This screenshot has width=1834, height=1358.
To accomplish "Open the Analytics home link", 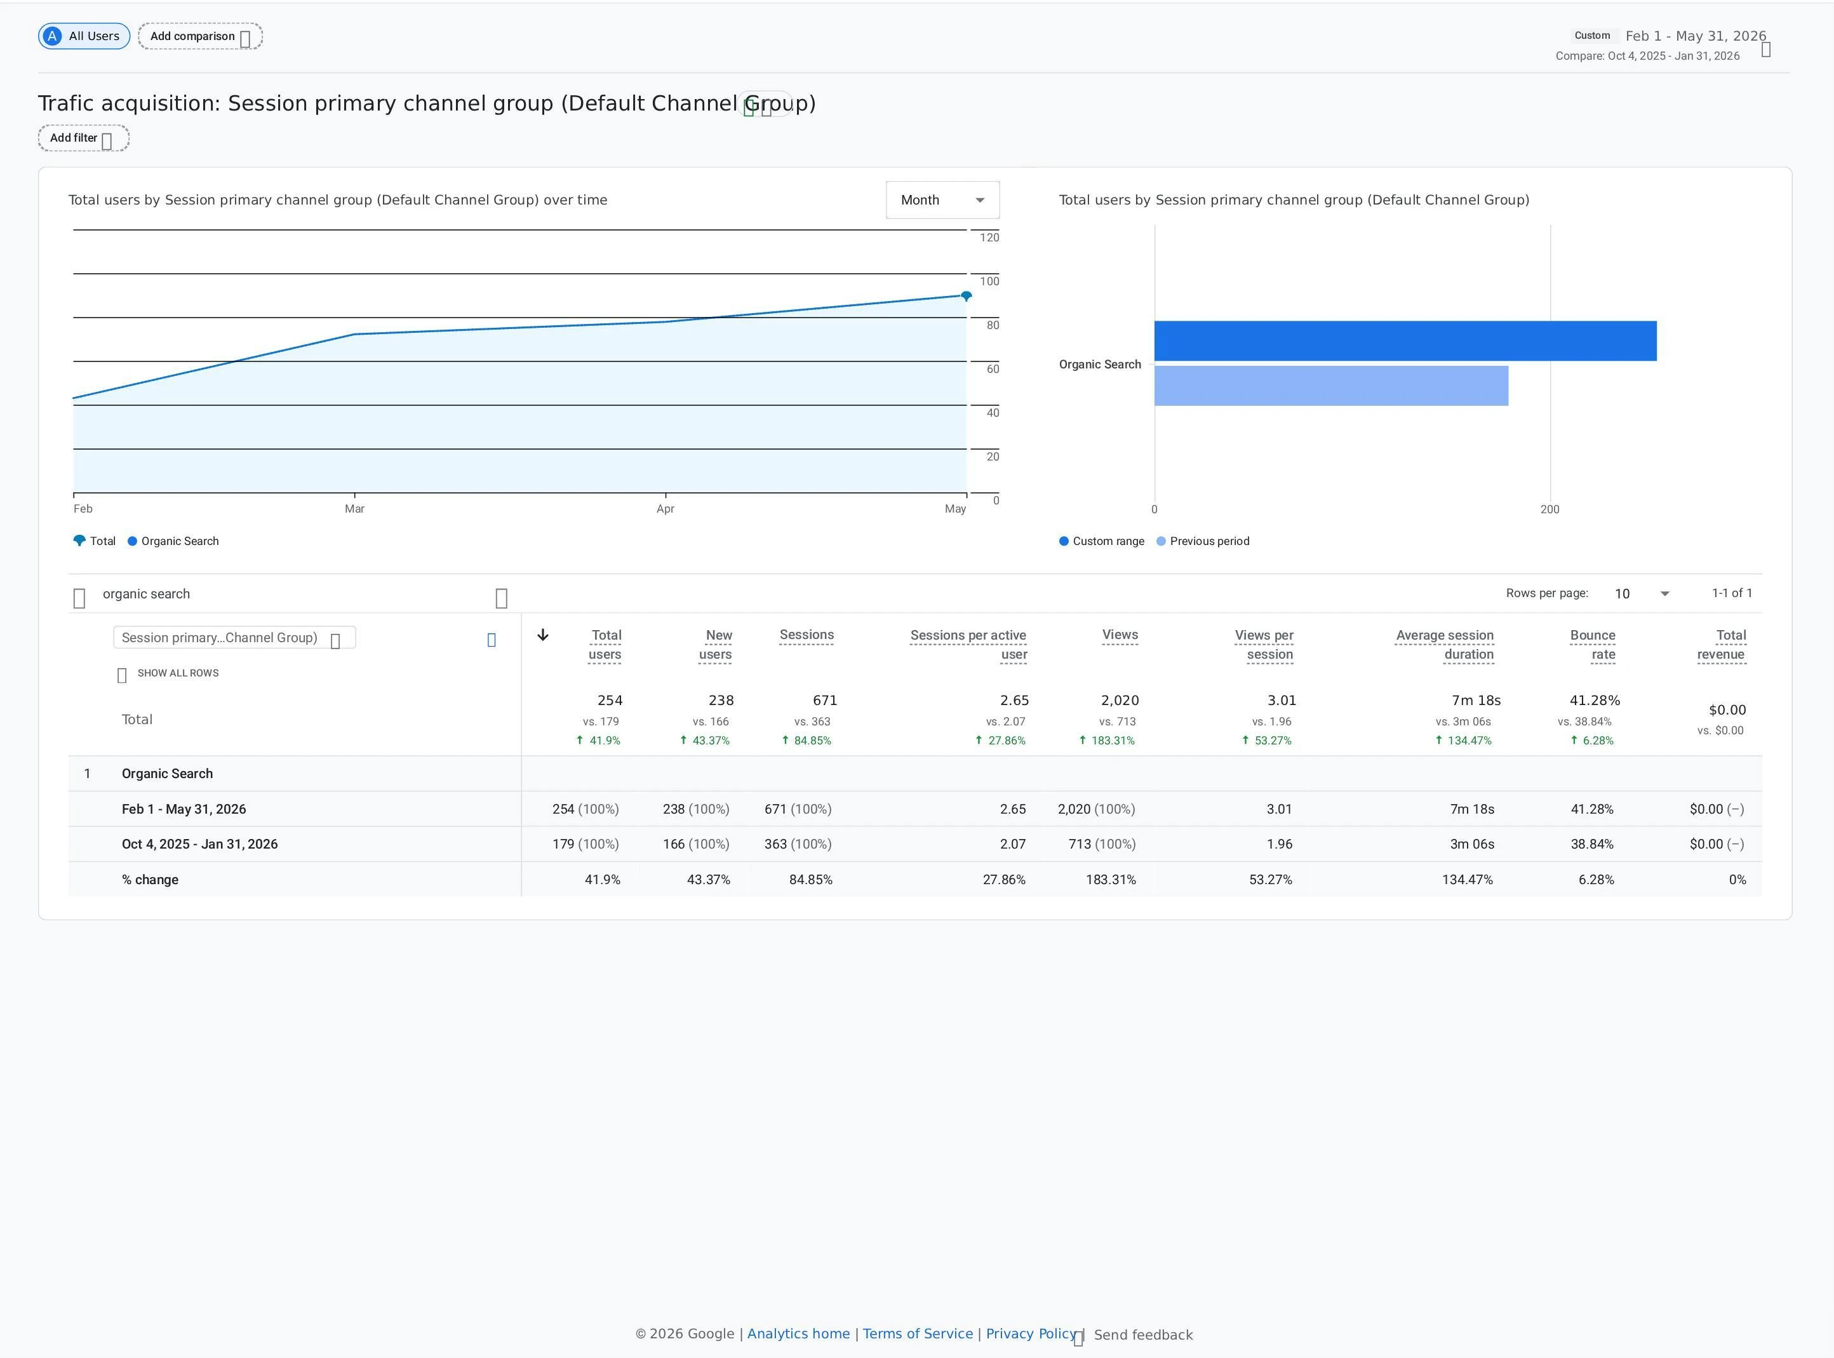I will point(799,1333).
